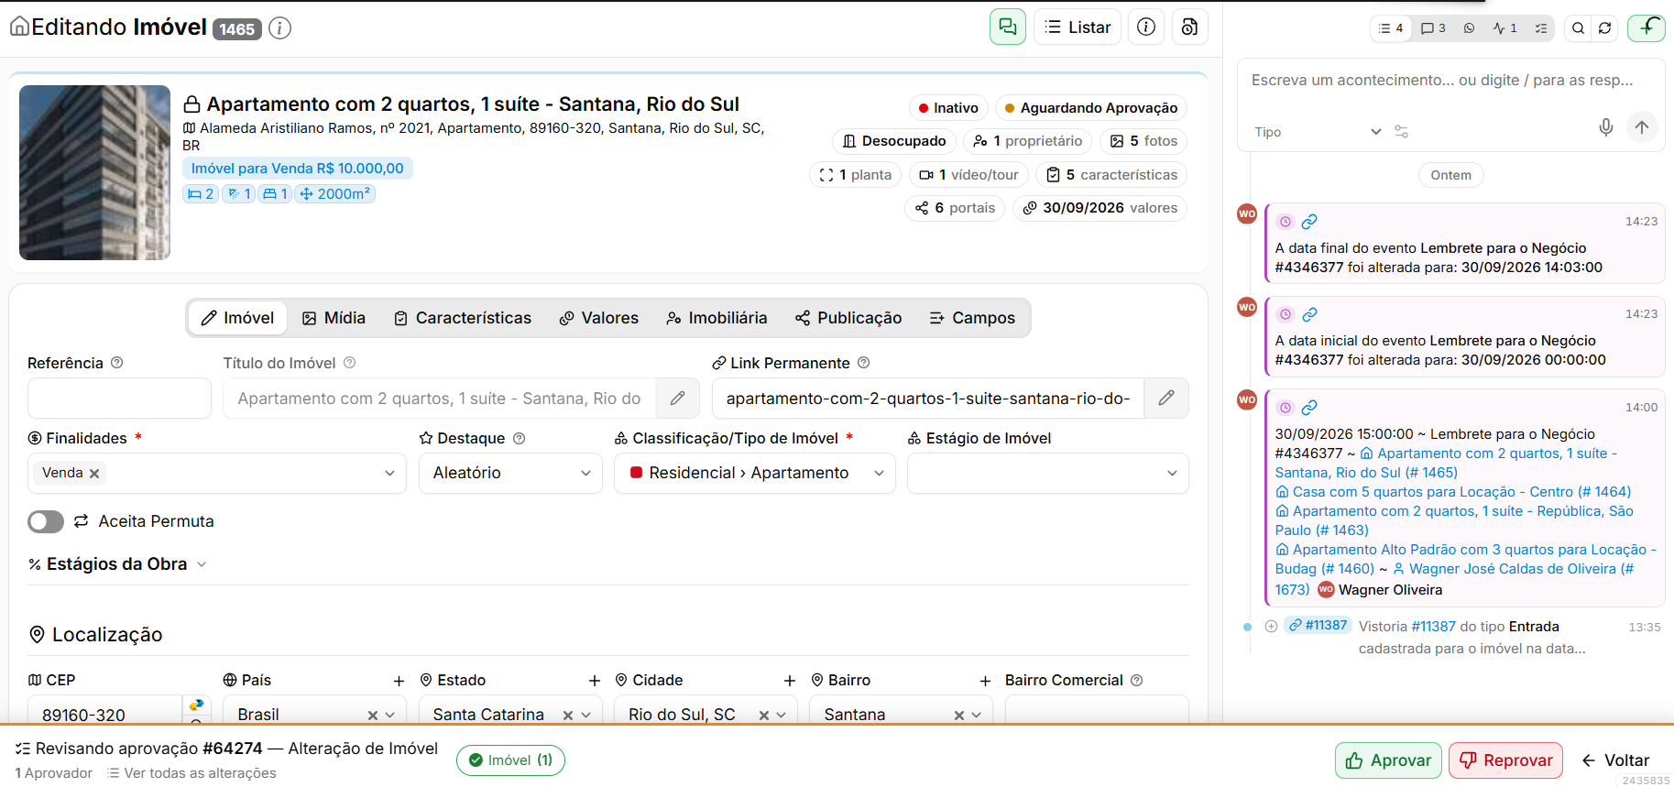The height and width of the screenshot is (787, 1674).
Task: Open the Destaque Aleatório dropdown
Action: click(x=510, y=474)
